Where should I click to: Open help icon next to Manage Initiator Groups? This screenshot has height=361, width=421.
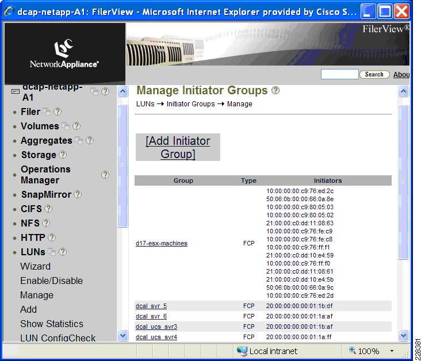(x=275, y=90)
